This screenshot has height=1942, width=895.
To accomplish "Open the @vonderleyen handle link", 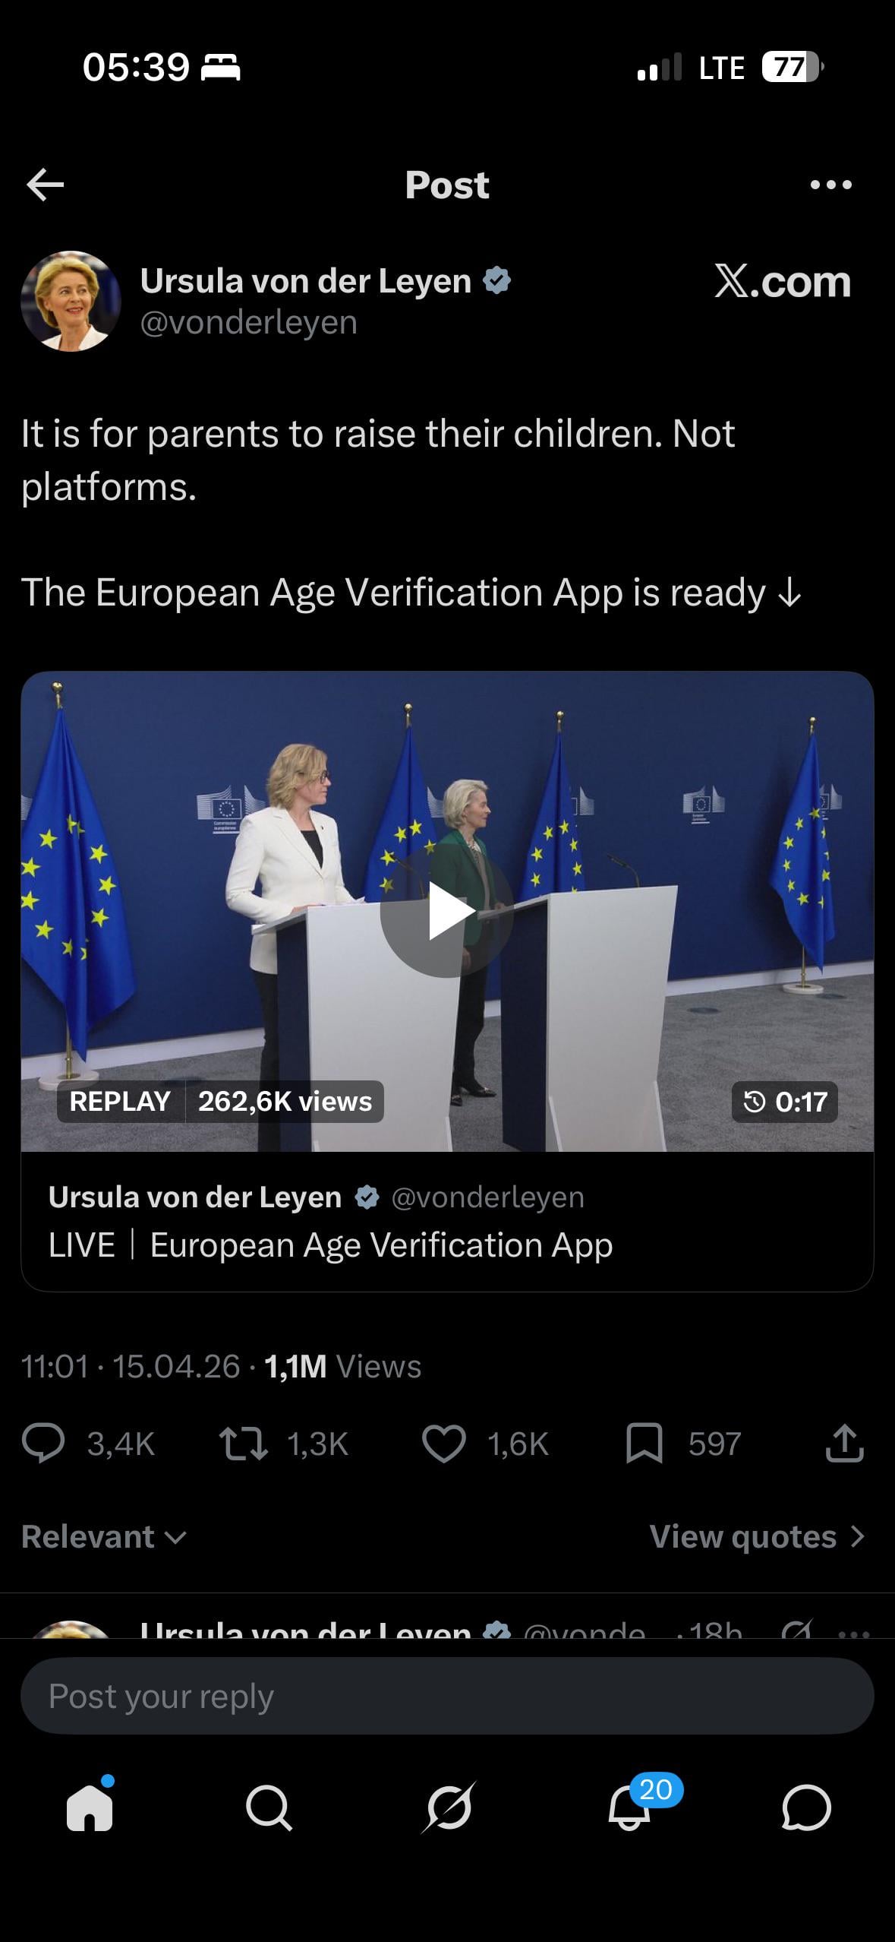I will (x=249, y=322).
